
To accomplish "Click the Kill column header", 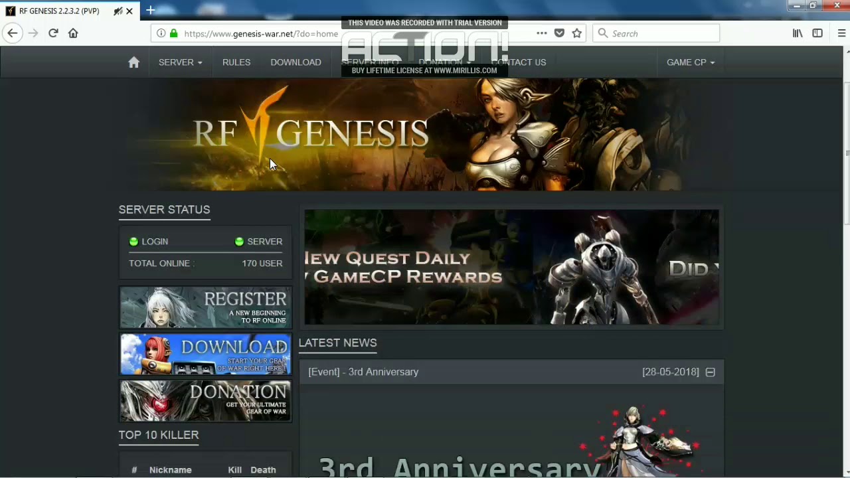I will [235, 470].
